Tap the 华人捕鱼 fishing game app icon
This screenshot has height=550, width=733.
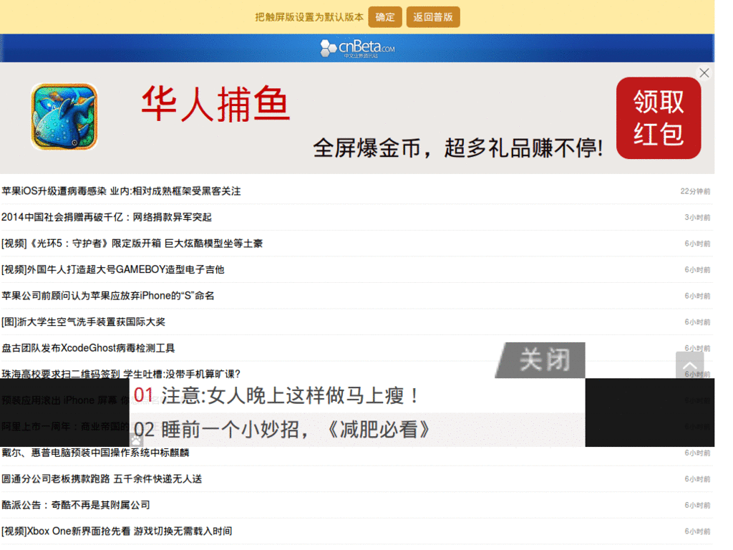(64, 116)
